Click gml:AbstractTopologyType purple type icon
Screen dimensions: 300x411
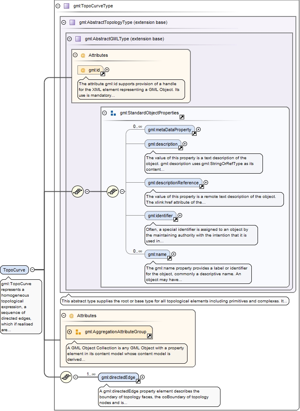(73, 22)
